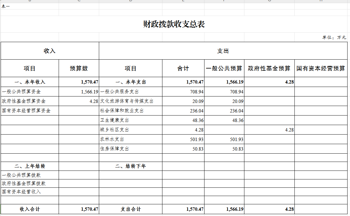Image resolution: width=350 pixels, height=216 pixels.
Task: Click the 国有资本经营预算资金 cell
Action: point(30,111)
